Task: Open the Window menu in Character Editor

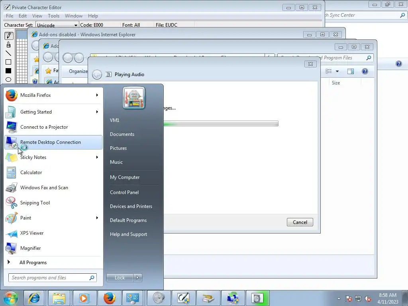Action: point(74,16)
